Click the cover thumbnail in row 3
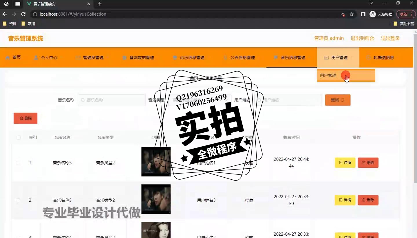 point(156,230)
